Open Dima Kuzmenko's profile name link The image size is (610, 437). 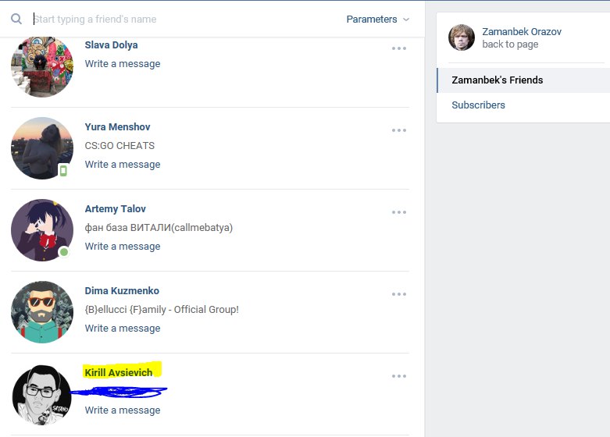tap(122, 291)
